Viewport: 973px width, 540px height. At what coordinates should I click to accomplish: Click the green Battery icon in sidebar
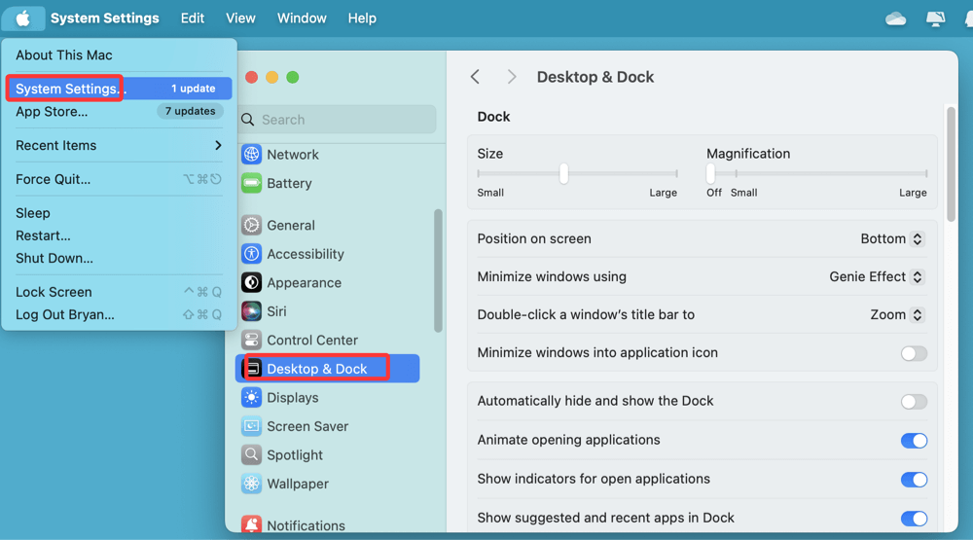click(x=251, y=183)
